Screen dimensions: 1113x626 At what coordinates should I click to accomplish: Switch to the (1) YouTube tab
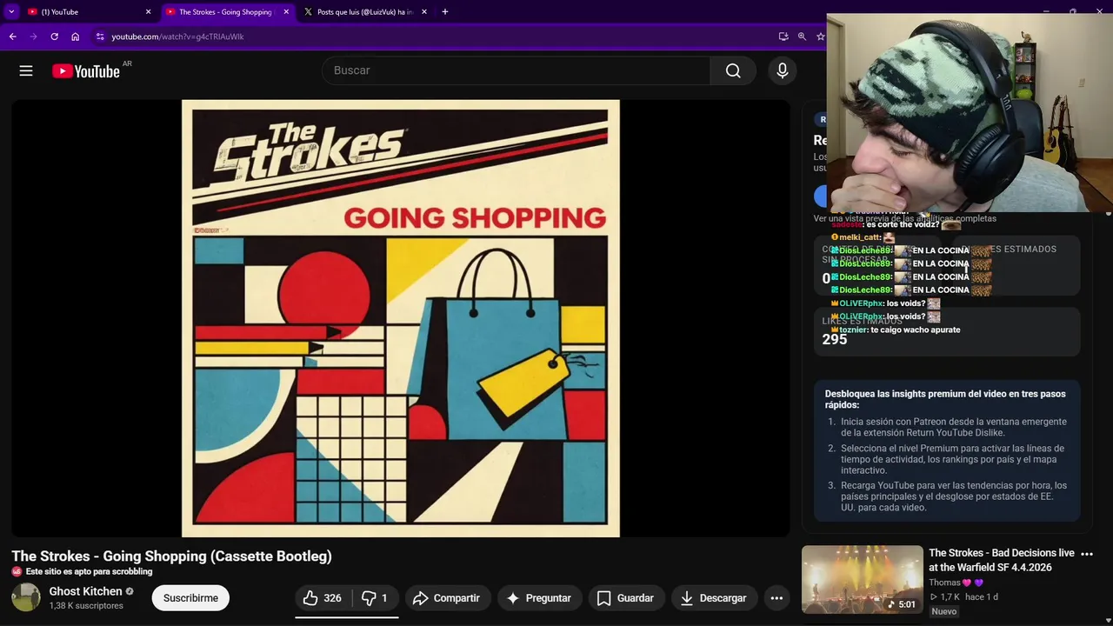pos(90,12)
